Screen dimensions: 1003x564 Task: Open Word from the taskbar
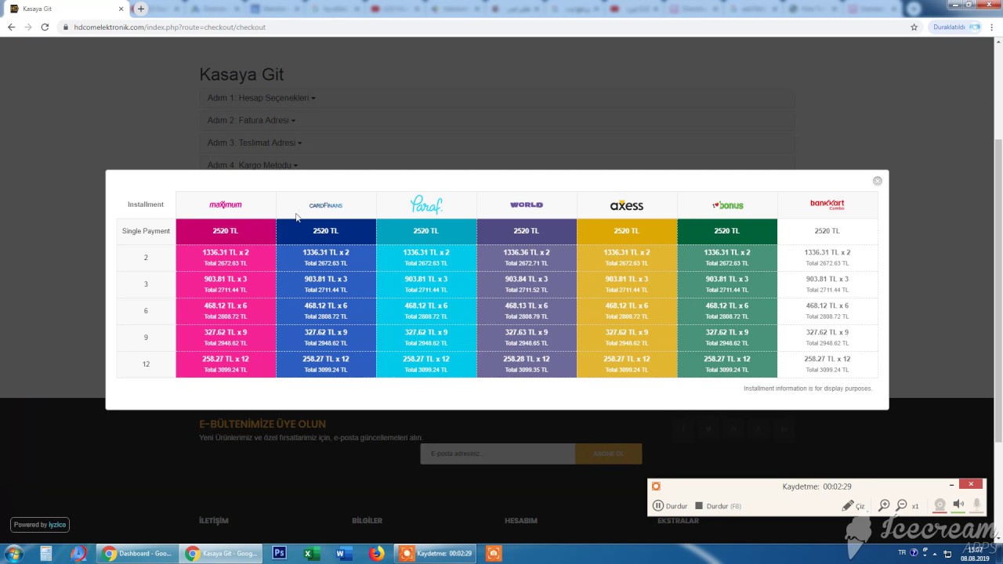click(x=342, y=553)
